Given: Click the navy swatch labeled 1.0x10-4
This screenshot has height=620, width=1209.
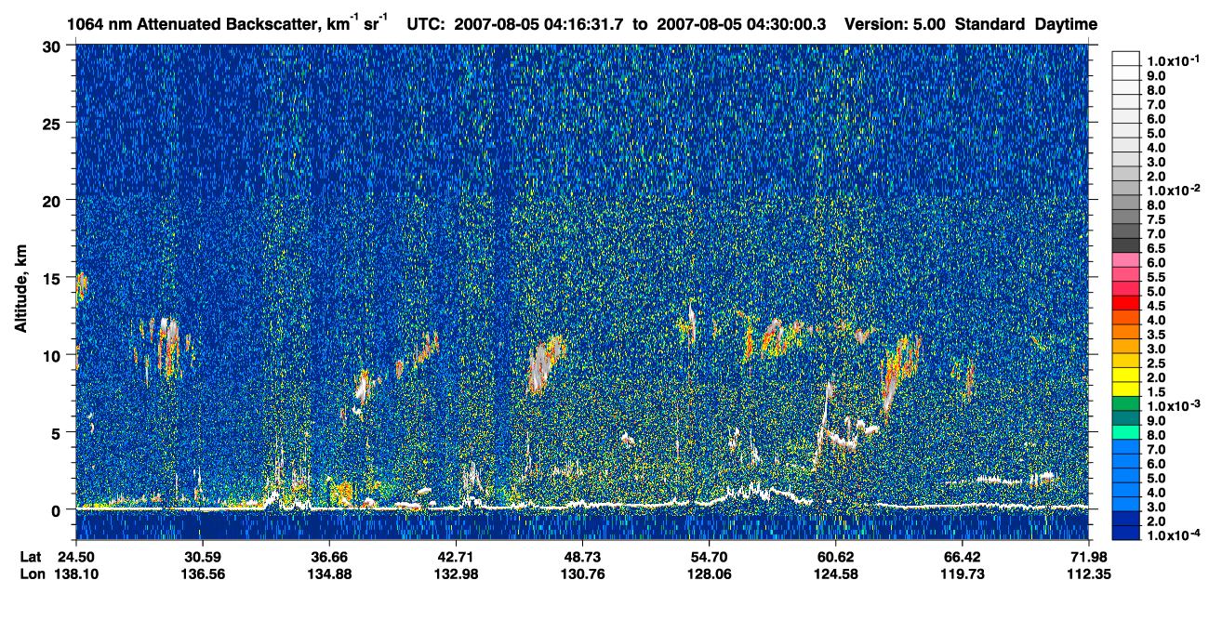Looking at the screenshot, I should [x=1125, y=533].
